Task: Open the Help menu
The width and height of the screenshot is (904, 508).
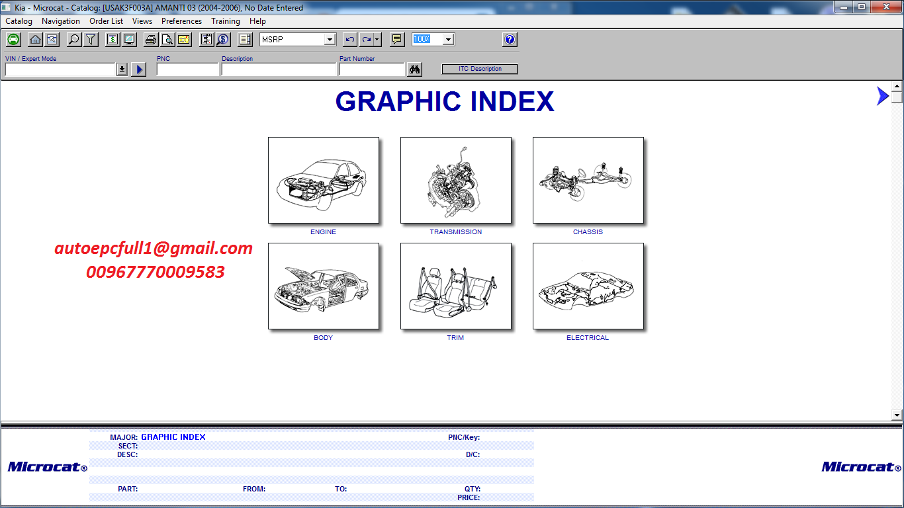Action: pos(257,21)
